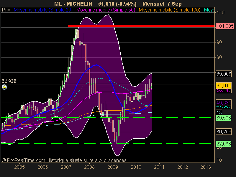Click the "2013" year on the time axis
The width and height of the screenshot is (236, 177).
pos(206,167)
